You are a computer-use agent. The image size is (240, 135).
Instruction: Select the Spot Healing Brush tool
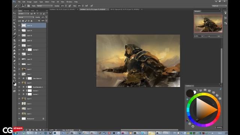[x=15, y=33]
